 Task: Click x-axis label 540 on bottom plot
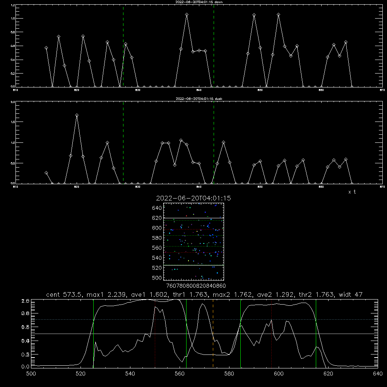coord(130,374)
